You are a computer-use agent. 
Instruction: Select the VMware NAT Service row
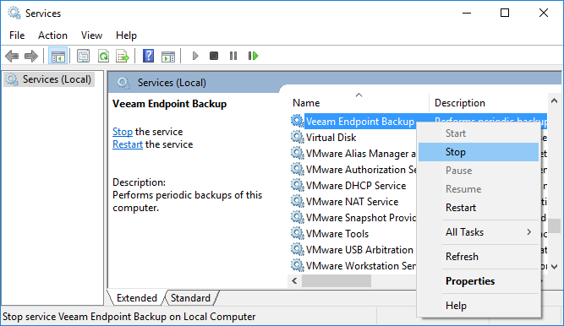pos(353,202)
